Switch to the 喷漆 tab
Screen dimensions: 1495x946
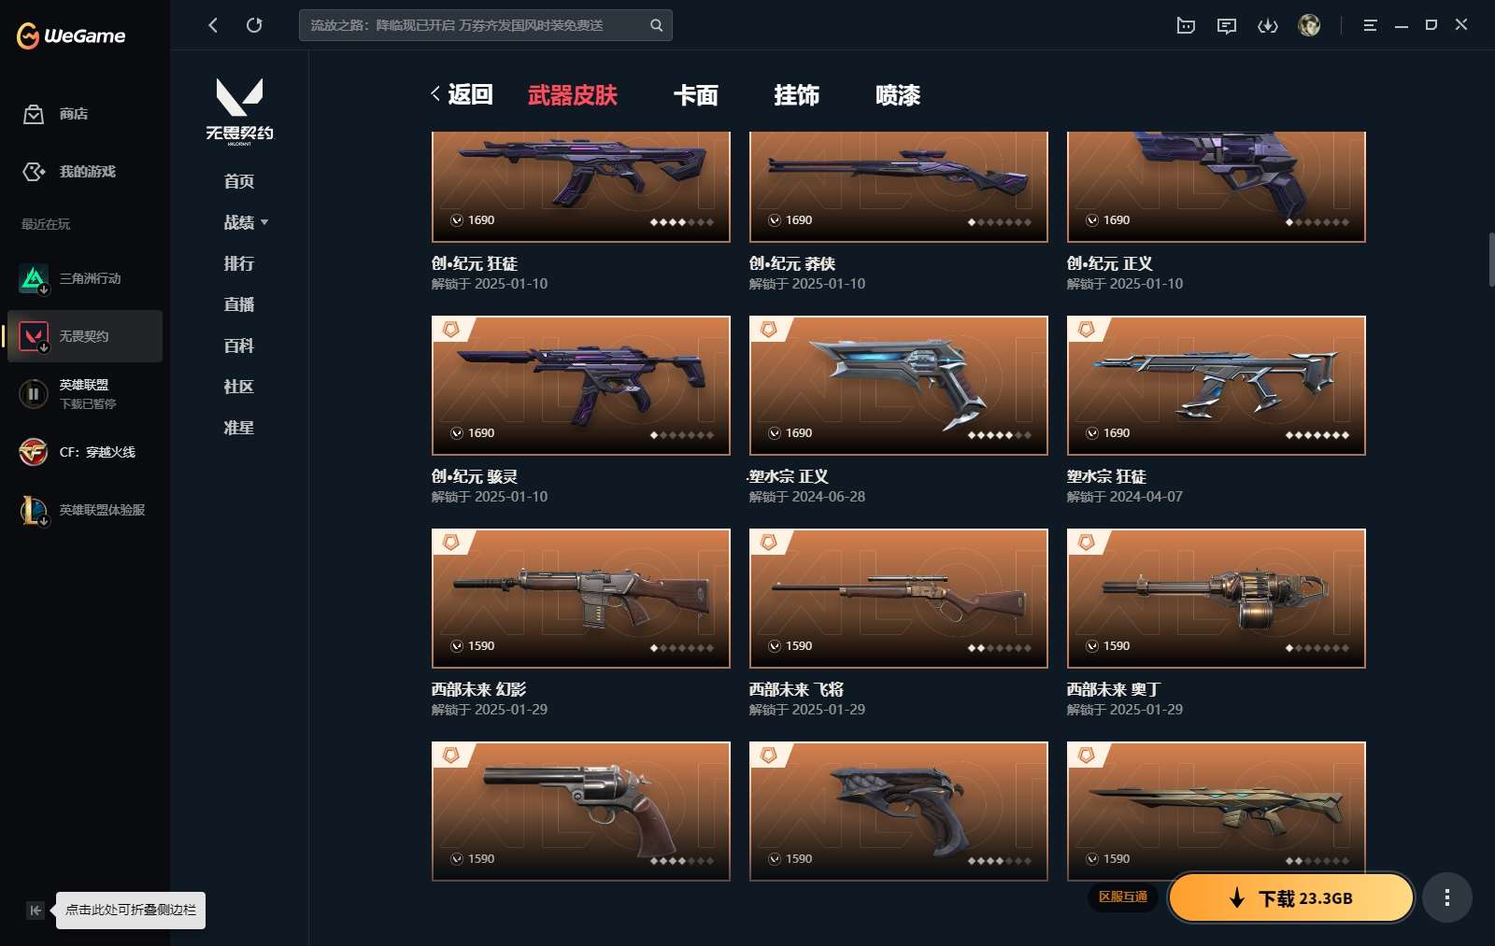click(x=898, y=95)
